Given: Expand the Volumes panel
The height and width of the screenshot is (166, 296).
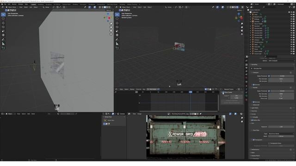Looking at the screenshot, I should pyautogui.click(x=254, y=111).
